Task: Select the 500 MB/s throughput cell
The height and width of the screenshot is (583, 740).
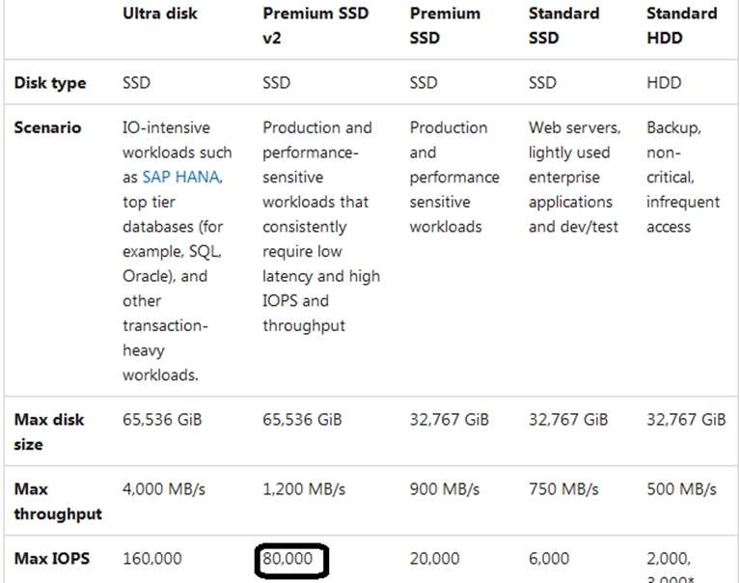Action: 682,489
